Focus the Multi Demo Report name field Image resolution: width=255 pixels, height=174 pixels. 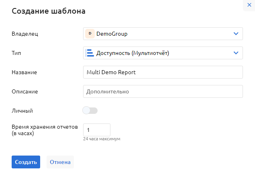(163, 72)
